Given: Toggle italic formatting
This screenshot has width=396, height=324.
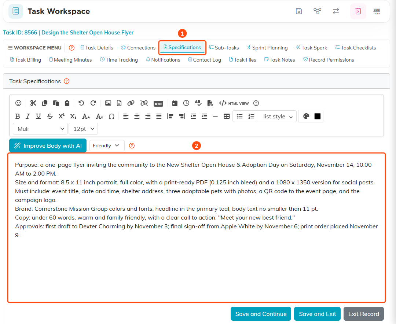Looking at the screenshot, I should coord(28,117).
